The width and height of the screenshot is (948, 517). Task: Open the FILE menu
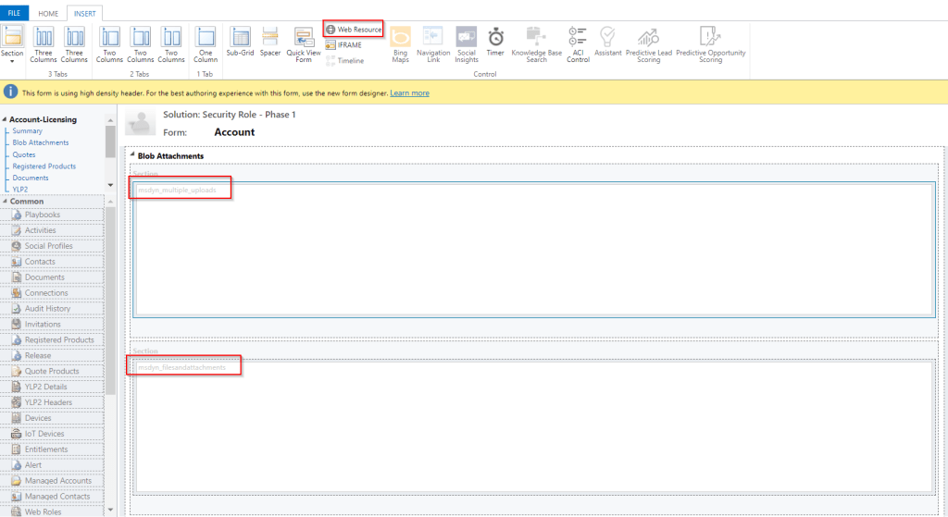[15, 14]
